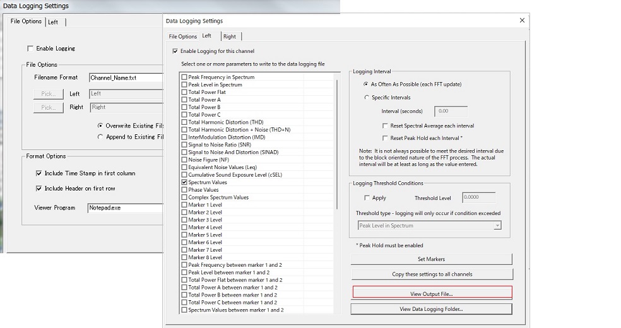The image size is (621, 328).
Task: Click the Set Markers button
Action: click(431, 259)
